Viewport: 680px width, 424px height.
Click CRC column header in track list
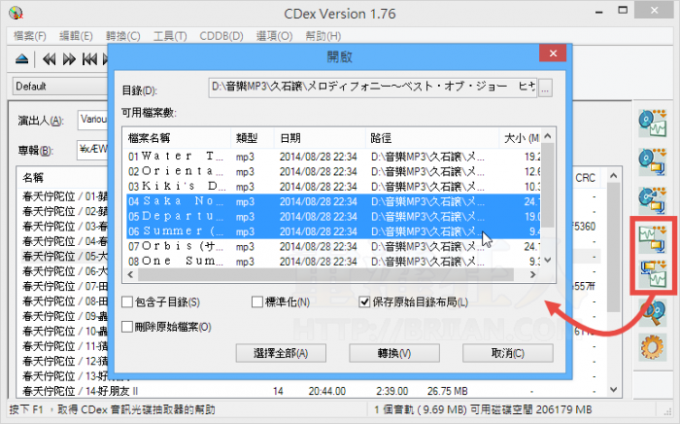(585, 178)
